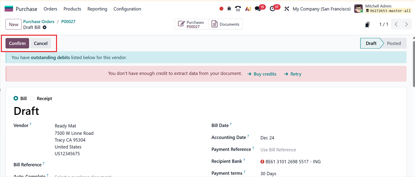Click the red recording indicator icon

coord(221,9)
